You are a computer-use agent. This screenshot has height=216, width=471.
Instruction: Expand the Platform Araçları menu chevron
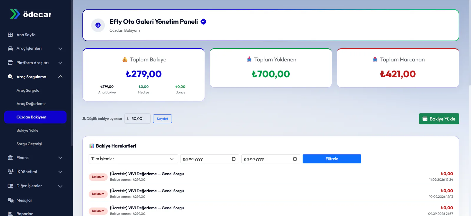(x=60, y=63)
